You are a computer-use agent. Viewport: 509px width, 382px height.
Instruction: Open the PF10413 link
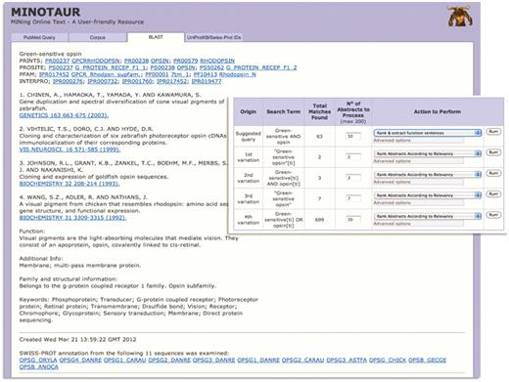[205, 74]
